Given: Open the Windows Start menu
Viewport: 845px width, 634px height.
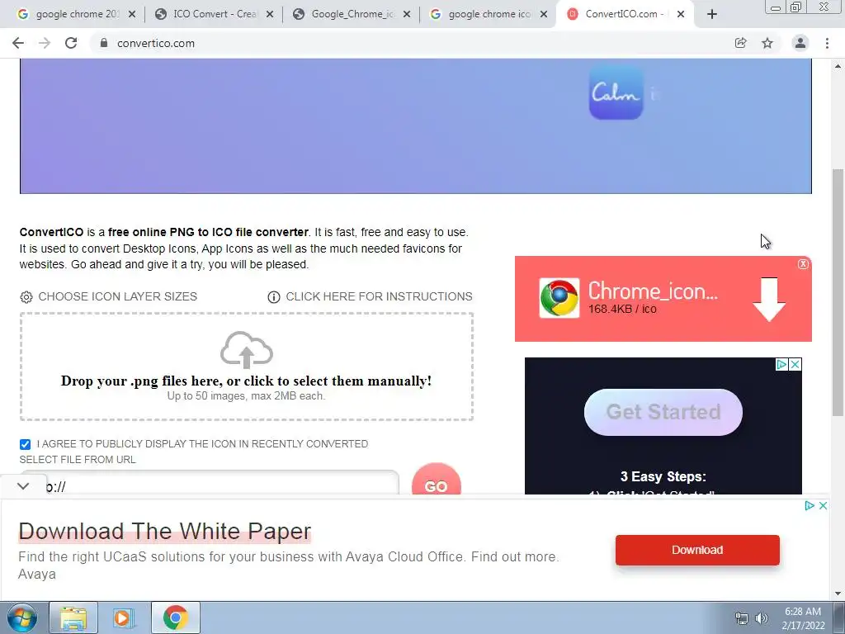Looking at the screenshot, I should [x=22, y=617].
